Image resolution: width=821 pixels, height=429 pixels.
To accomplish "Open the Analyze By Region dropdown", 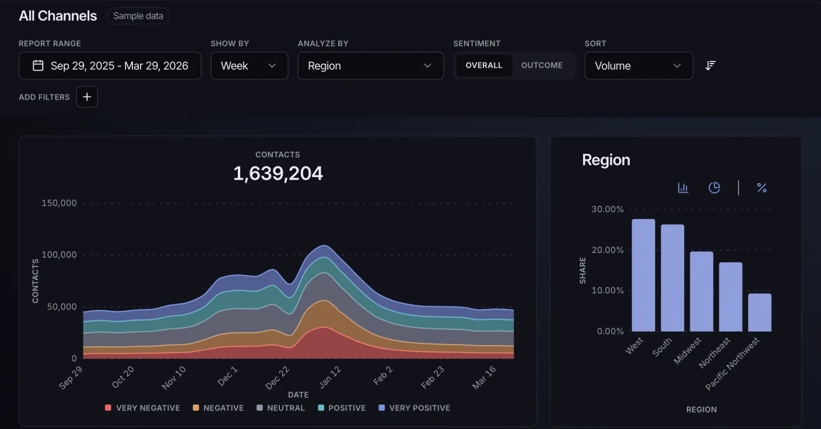I will pos(371,66).
